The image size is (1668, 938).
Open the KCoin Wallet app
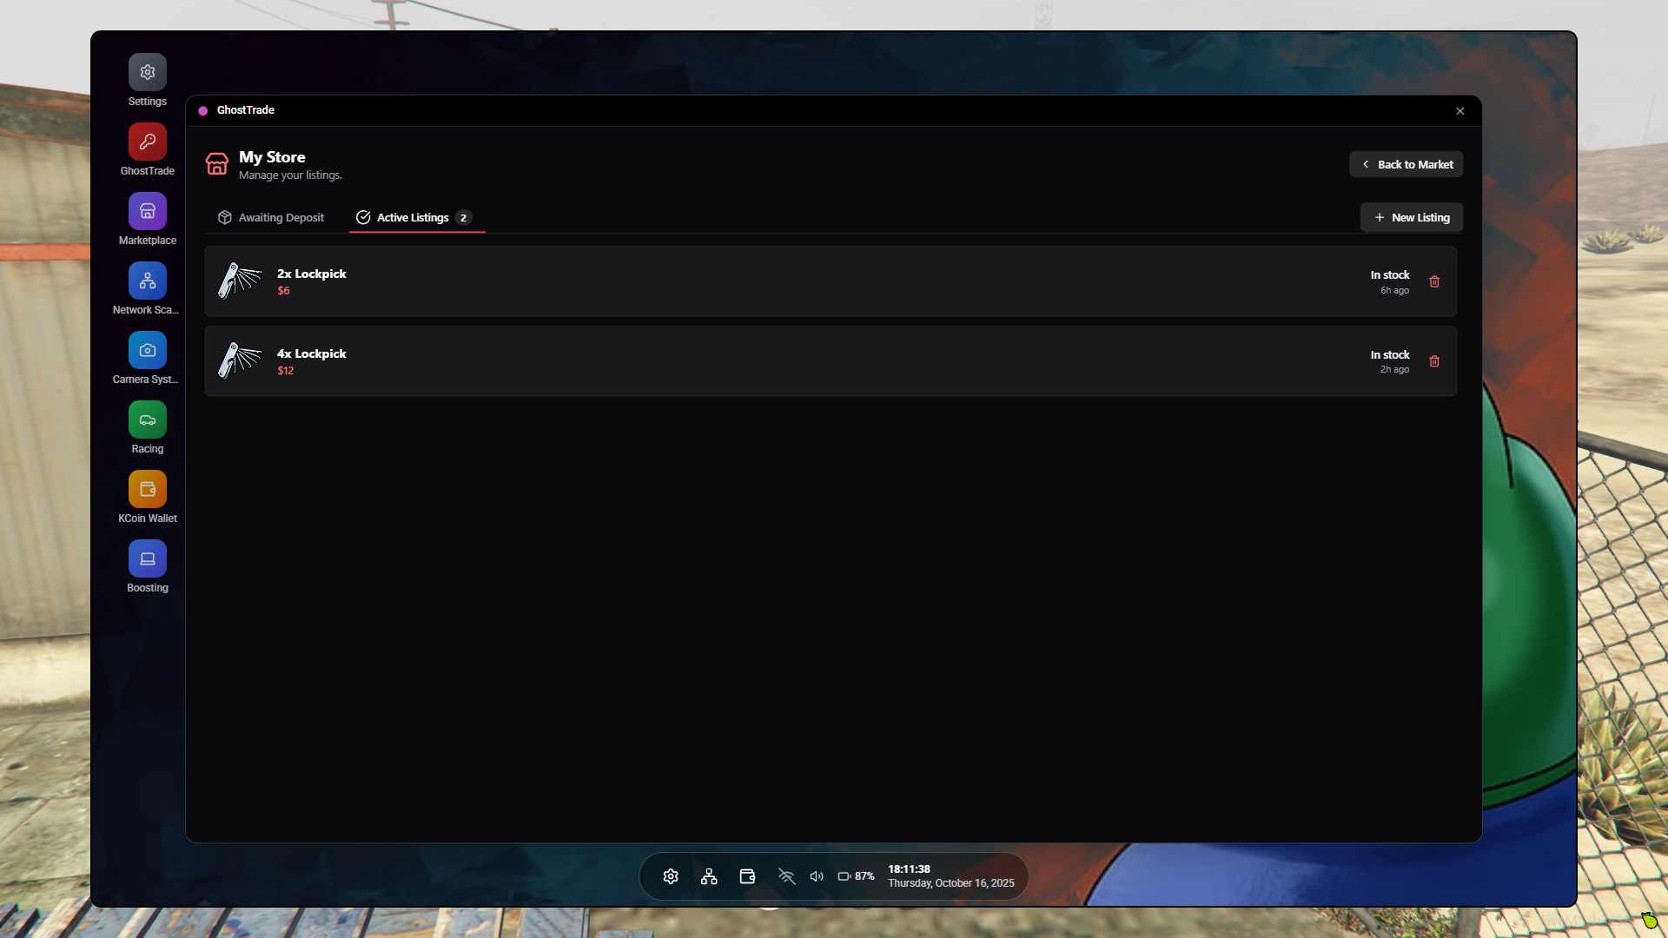click(148, 489)
